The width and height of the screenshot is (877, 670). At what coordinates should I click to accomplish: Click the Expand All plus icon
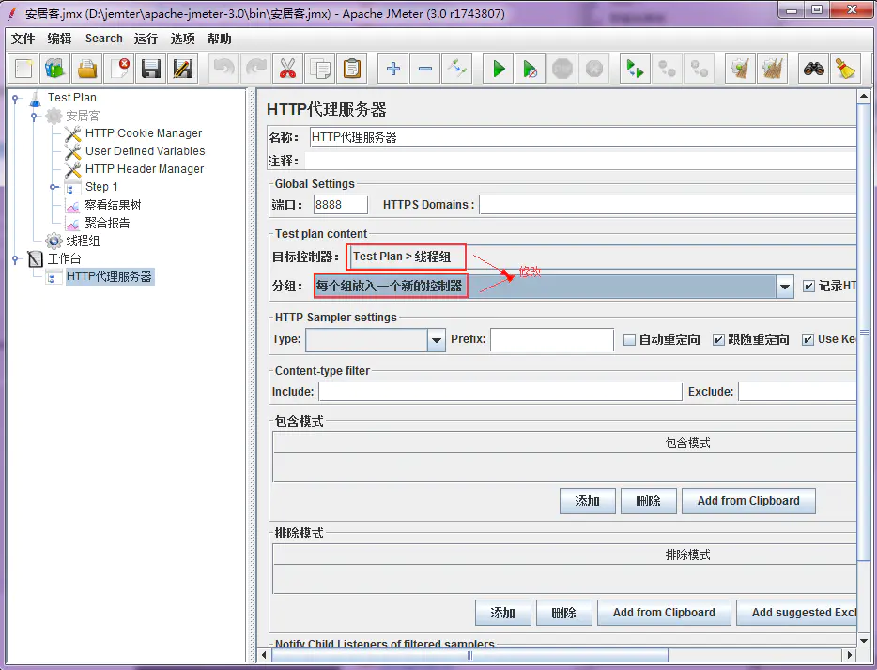(x=392, y=69)
